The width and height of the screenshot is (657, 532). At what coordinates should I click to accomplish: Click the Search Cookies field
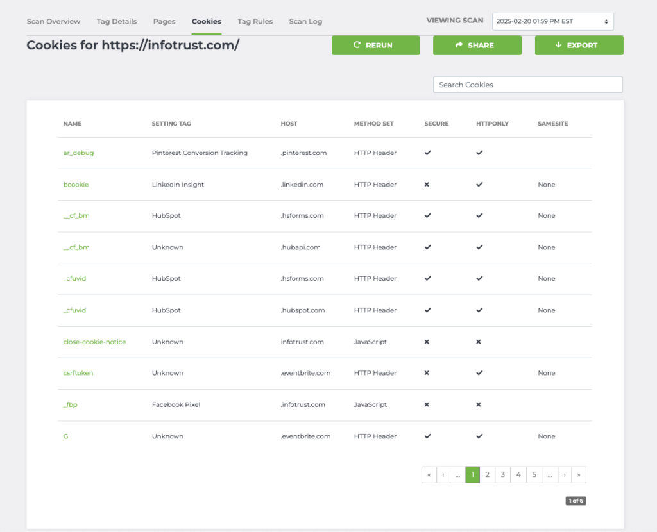[527, 85]
